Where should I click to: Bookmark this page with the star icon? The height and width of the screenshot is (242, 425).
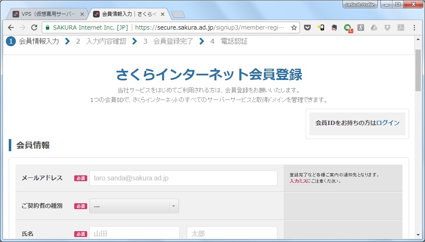[x=294, y=27]
